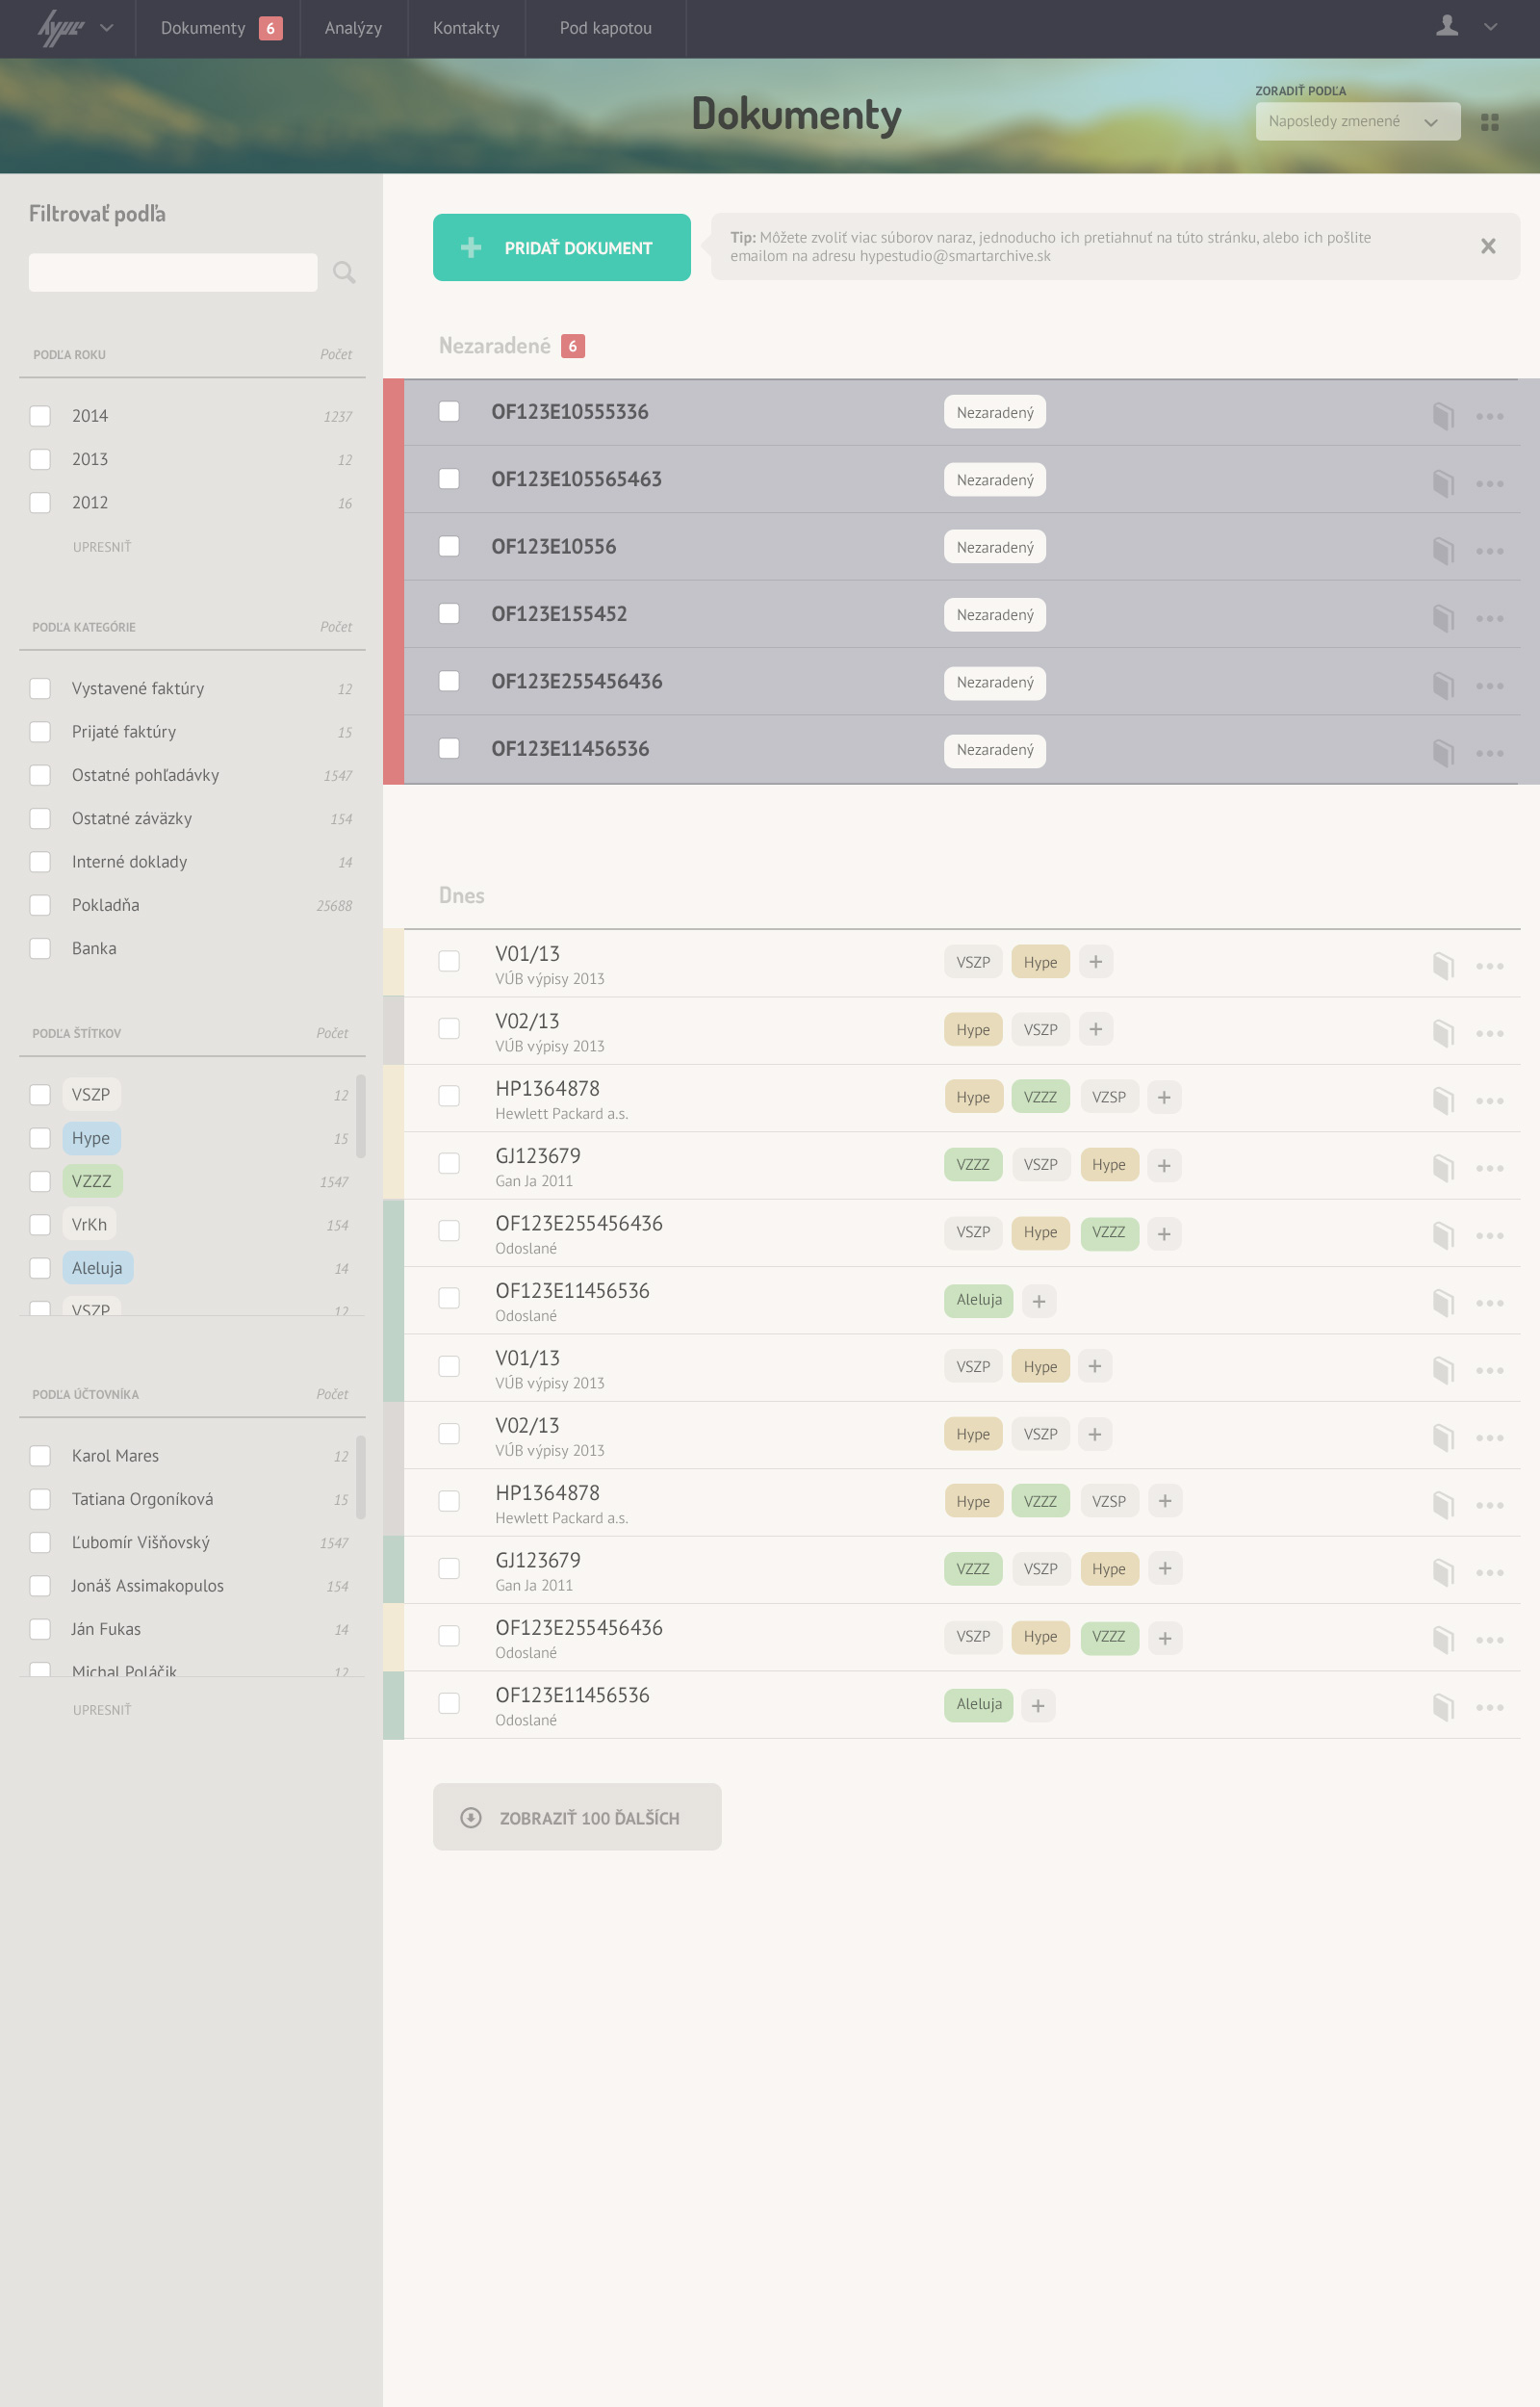Open three-dot menu for OF123E10556 row

pos(1489,551)
